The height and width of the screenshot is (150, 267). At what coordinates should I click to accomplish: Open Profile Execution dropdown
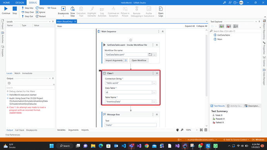pyautogui.click(x=149, y=12)
